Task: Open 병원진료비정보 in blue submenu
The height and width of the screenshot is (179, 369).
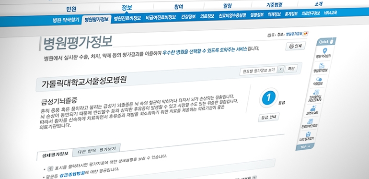Action: point(127,19)
